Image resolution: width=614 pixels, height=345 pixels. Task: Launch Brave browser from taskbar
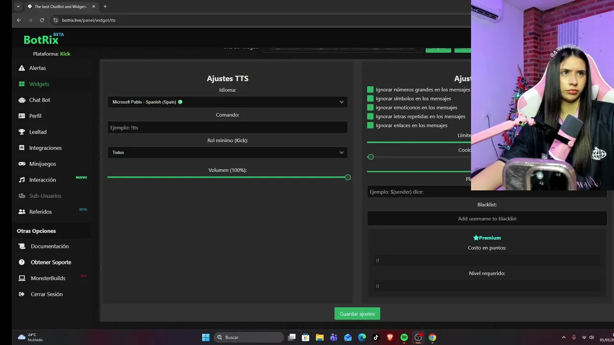click(390, 337)
